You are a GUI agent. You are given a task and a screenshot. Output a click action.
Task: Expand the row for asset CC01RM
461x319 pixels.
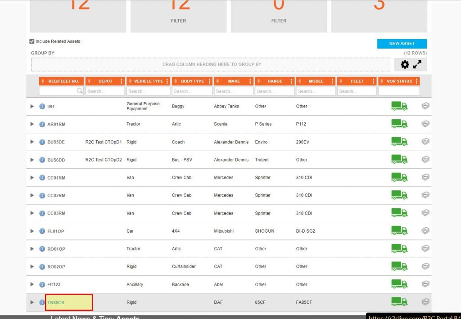point(32,177)
